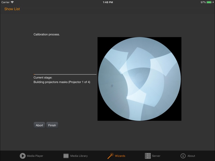Tap the 1:48 PM clock

(108, 2)
